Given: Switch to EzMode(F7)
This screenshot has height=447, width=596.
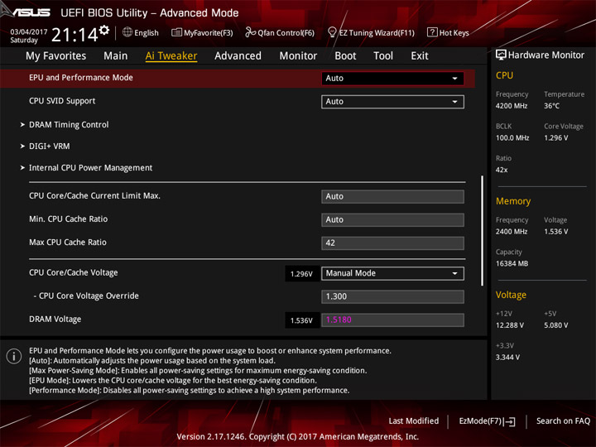Looking at the screenshot, I should click(487, 421).
